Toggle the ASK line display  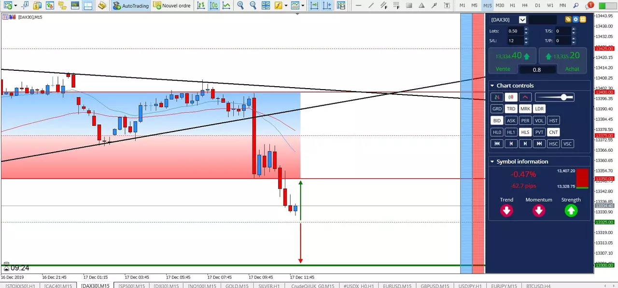click(511, 120)
